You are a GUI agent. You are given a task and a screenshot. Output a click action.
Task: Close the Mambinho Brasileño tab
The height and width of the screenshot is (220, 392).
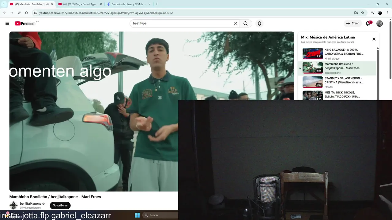[52, 4]
